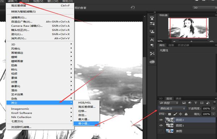The height and width of the screenshot is (139, 217).
Task: Expand the Imagenomic plugin submenu
Action: coord(40,109)
